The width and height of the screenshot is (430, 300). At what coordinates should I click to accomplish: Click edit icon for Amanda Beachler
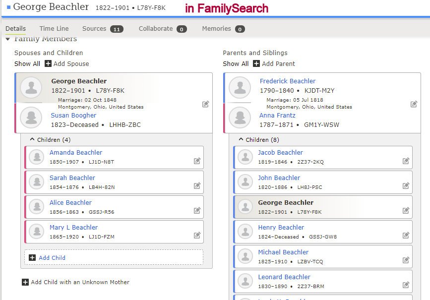point(197,161)
